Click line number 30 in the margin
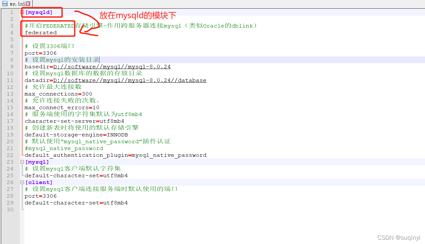425x244 pixels. tap(10, 210)
